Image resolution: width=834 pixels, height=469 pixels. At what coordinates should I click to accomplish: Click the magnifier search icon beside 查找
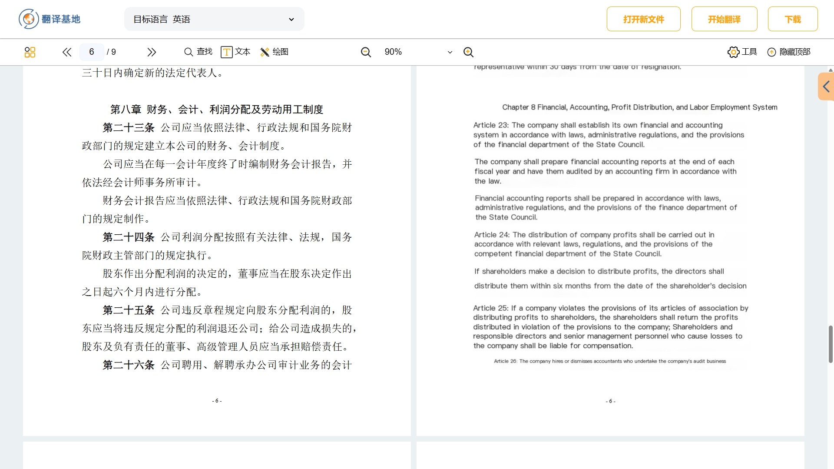coord(189,52)
